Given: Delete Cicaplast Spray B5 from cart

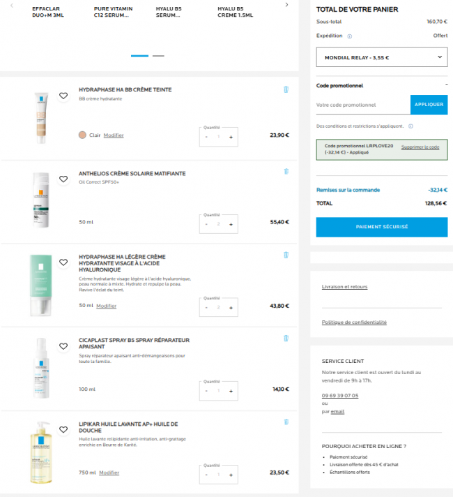Looking at the screenshot, I should tap(286, 339).
